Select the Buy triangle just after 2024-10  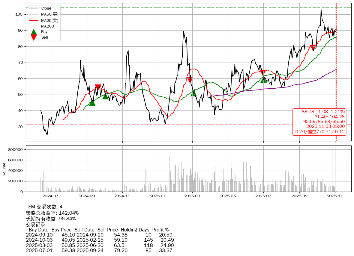click(x=105, y=96)
